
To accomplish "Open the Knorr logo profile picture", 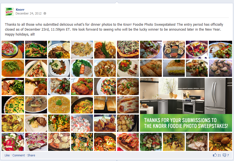I will pos(9,12).
